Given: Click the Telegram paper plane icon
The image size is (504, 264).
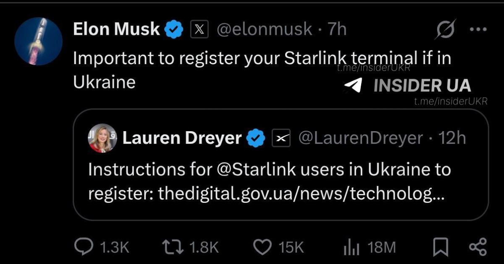Looking at the screenshot, I should pyautogui.click(x=353, y=85).
